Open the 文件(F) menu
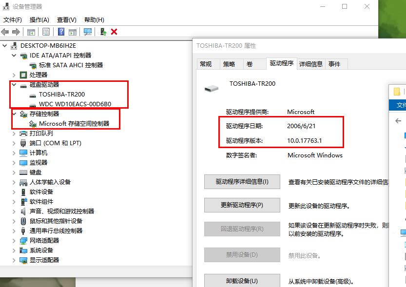This screenshot has width=406, height=287. click(13, 20)
